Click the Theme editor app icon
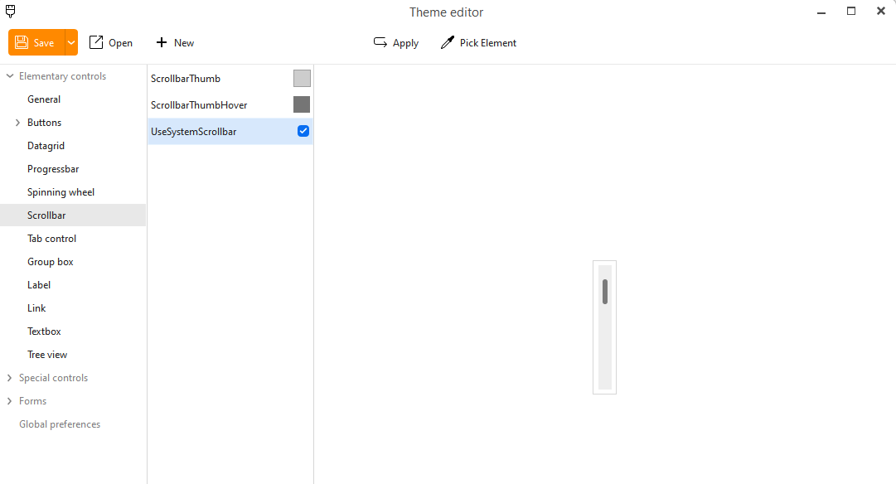Image resolution: width=896 pixels, height=484 pixels. coord(10,12)
